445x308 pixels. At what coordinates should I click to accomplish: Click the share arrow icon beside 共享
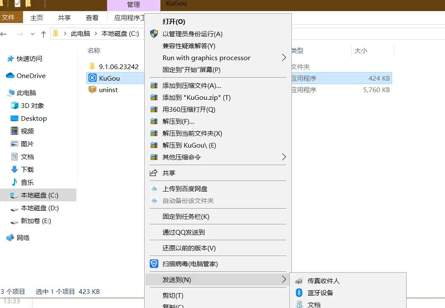pos(154,173)
